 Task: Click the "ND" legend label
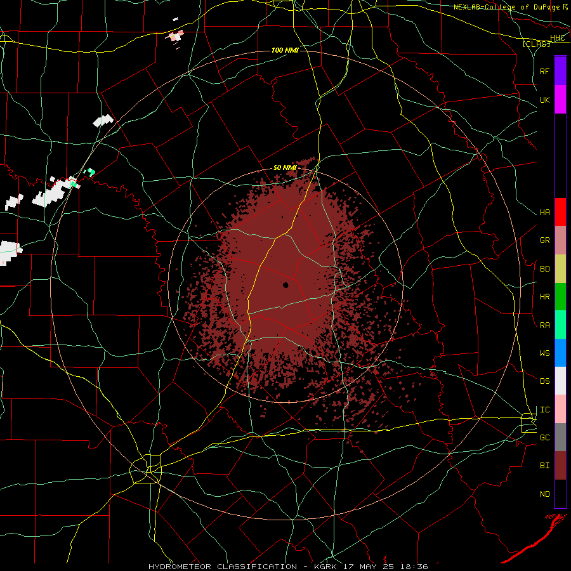tap(545, 494)
